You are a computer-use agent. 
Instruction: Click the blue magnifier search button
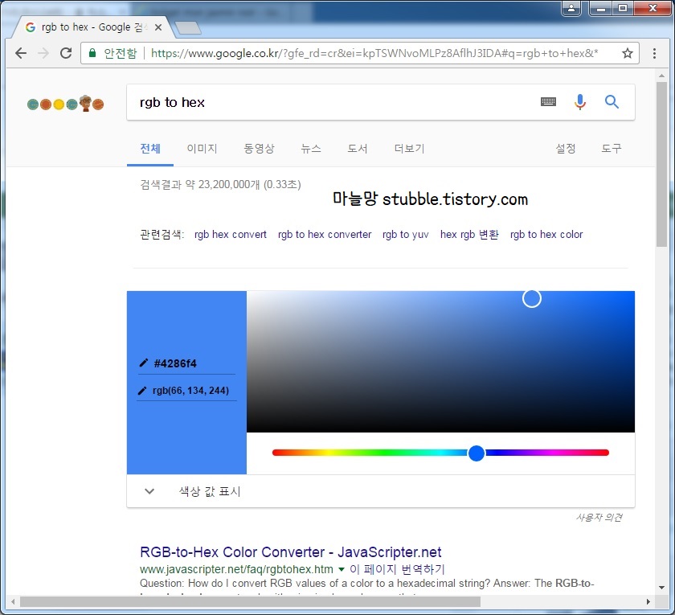[612, 102]
